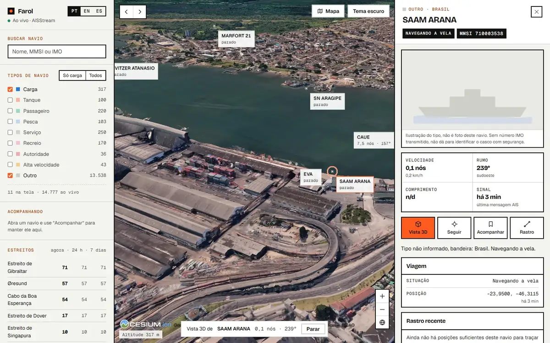Open Estreito de Gibraltar strait row
Screen dimensions: 550x343
click(x=57, y=268)
